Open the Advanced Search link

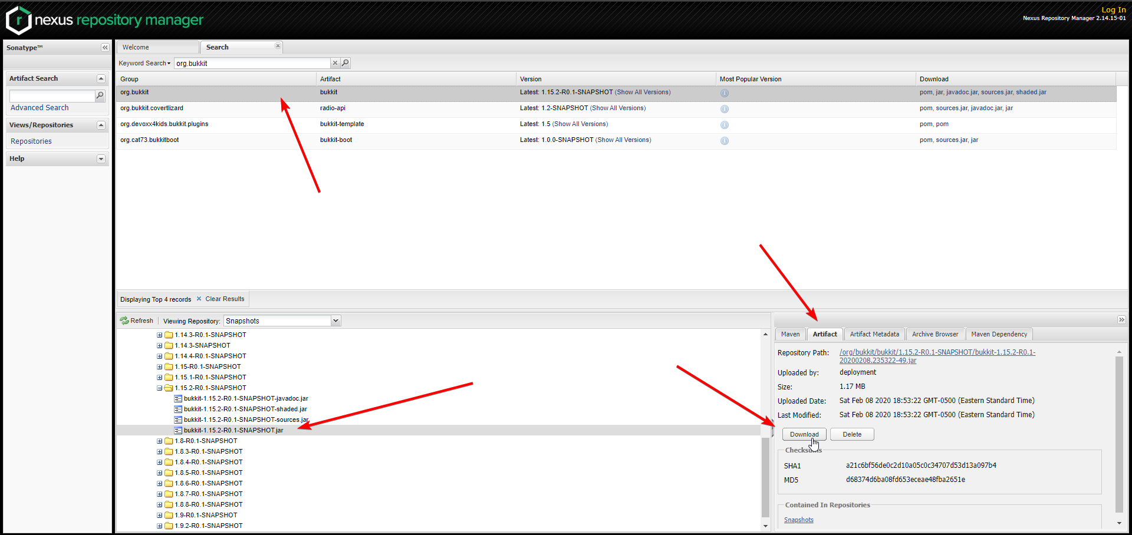coord(40,108)
